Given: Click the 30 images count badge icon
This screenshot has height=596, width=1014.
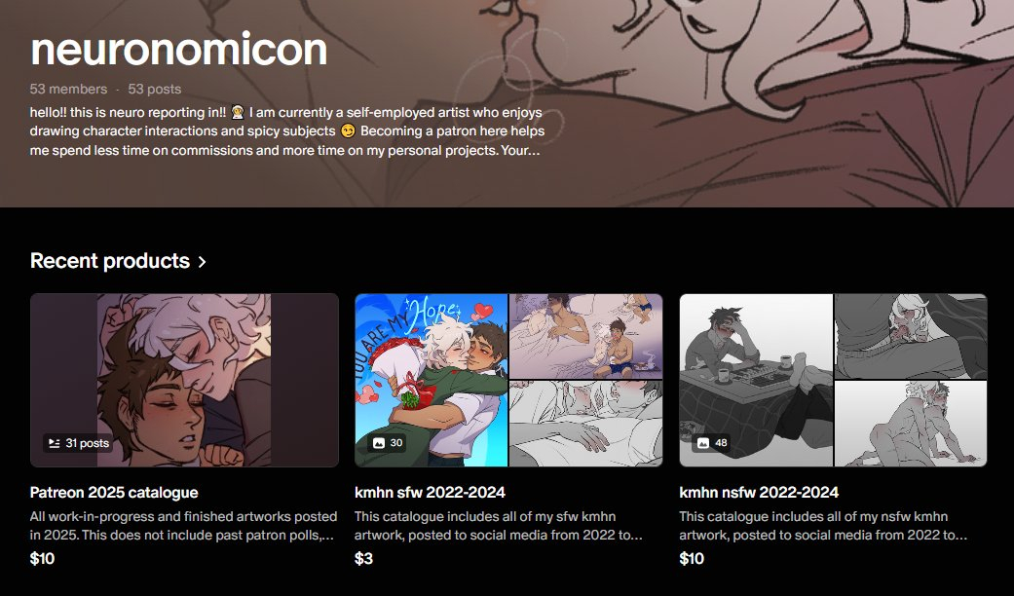Looking at the screenshot, I should (379, 443).
